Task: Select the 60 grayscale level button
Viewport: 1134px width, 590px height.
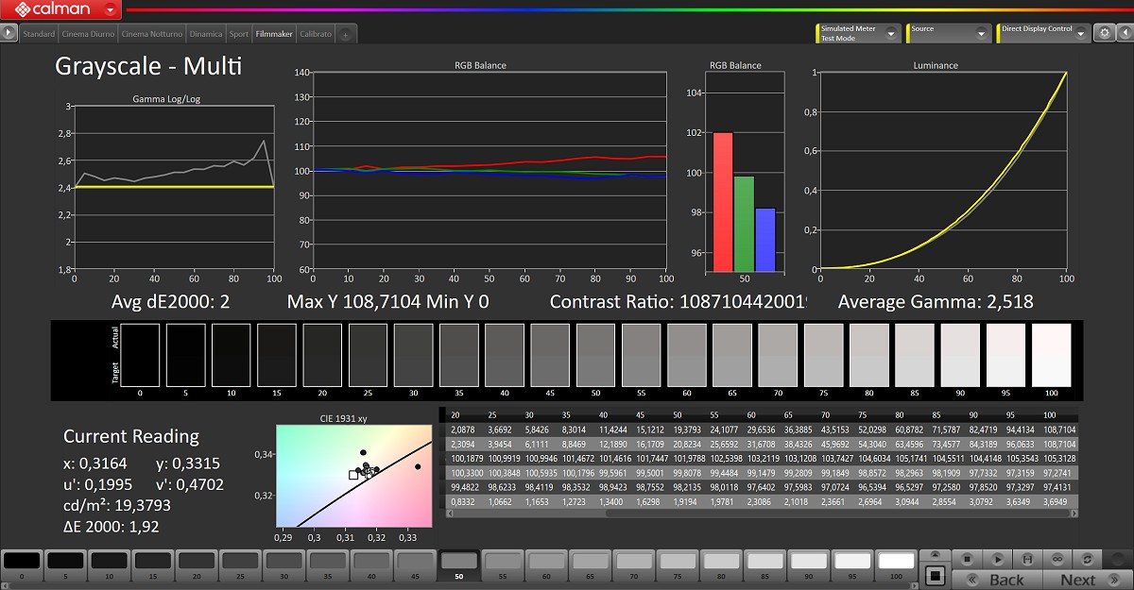Action: pyautogui.click(x=546, y=565)
